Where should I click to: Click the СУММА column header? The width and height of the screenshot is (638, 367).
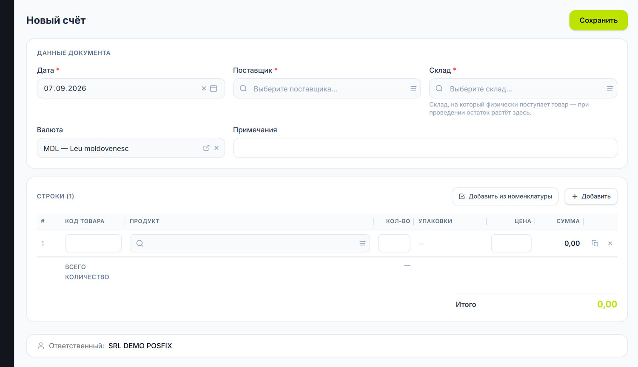click(568, 221)
